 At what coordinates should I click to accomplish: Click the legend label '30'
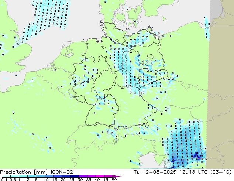80,180
